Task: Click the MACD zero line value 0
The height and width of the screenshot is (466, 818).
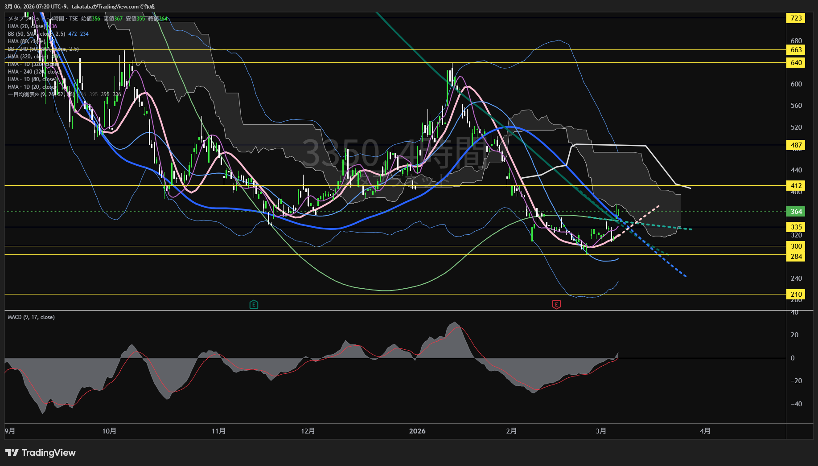Action: [793, 358]
